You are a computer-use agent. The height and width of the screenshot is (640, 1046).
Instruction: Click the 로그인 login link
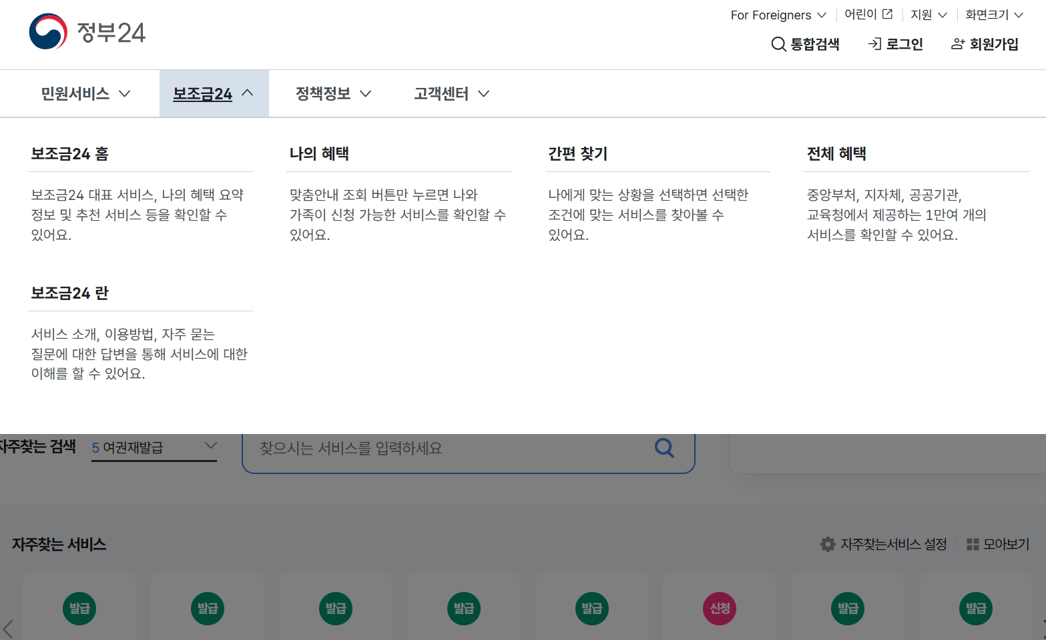click(895, 44)
